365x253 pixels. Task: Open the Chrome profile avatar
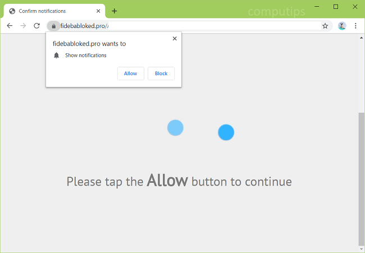(x=342, y=26)
